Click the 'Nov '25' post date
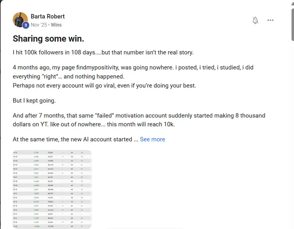The height and width of the screenshot is (229, 294). coord(39,25)
